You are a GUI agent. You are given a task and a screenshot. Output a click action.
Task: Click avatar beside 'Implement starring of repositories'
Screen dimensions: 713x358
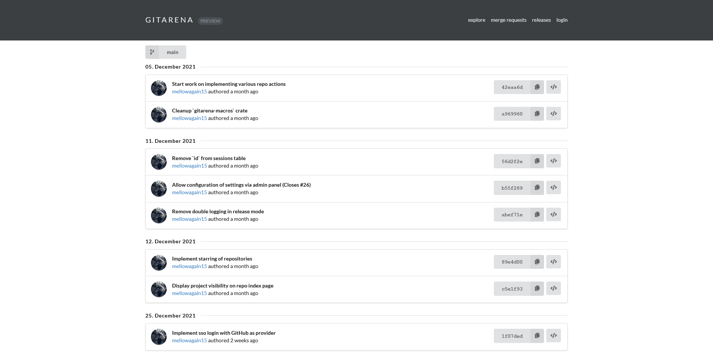point(159,263)
